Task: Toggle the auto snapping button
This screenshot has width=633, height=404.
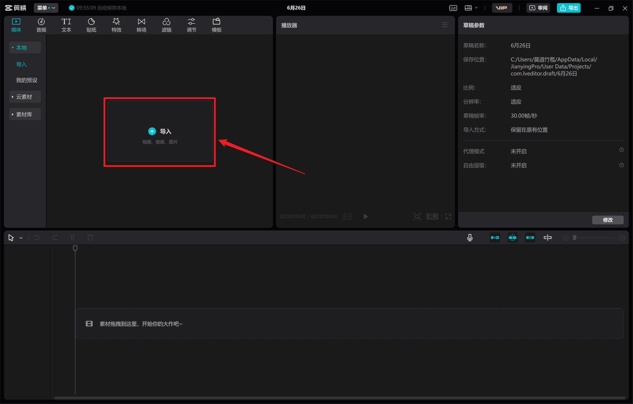Action: click(x=512, y=237)
